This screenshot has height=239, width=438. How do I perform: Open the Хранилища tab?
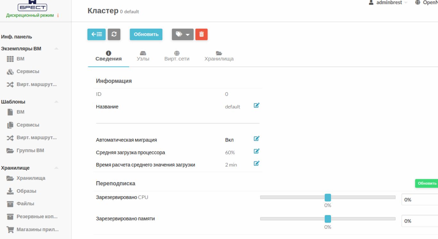(219, 56)
